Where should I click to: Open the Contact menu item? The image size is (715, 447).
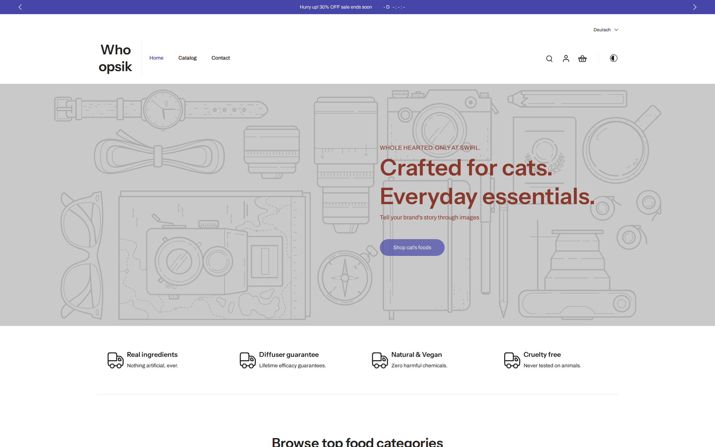click(x=220, y=58)
